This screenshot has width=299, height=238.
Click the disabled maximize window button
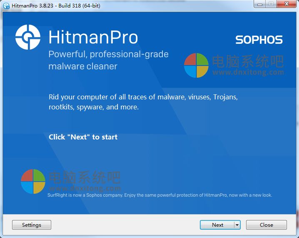click(x=271, y=4)
